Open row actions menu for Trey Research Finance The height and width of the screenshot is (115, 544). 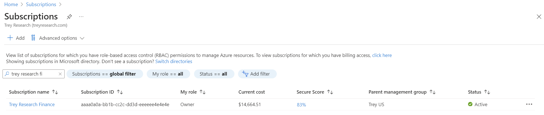(529, 104)
